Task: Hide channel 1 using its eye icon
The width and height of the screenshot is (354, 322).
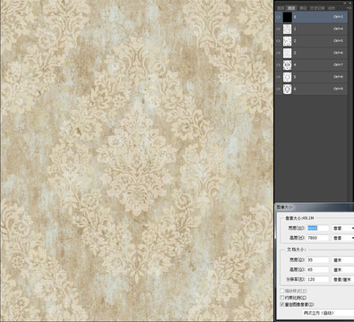Action: (279, 30)
